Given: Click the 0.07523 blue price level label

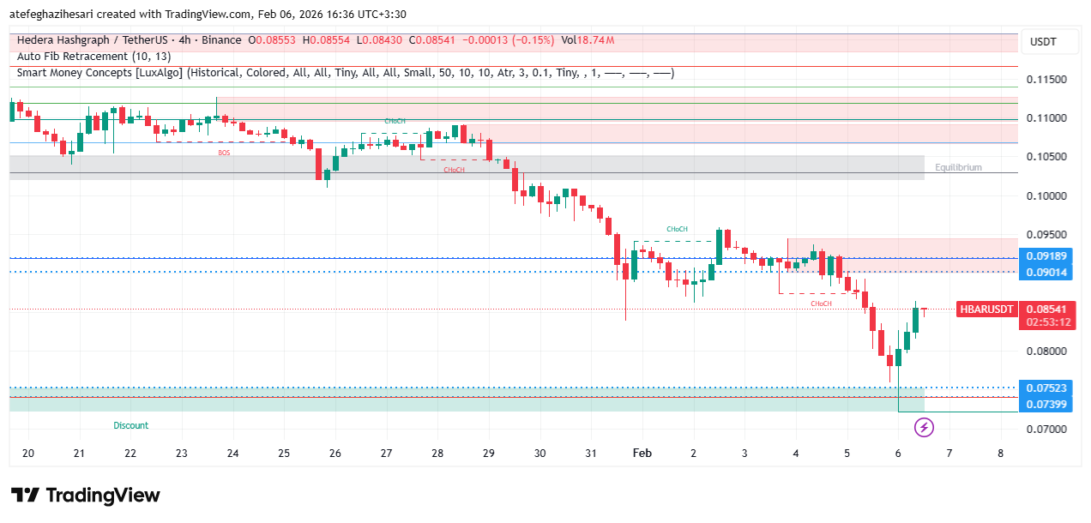Looking at the screenshot, I should 1046,388.
